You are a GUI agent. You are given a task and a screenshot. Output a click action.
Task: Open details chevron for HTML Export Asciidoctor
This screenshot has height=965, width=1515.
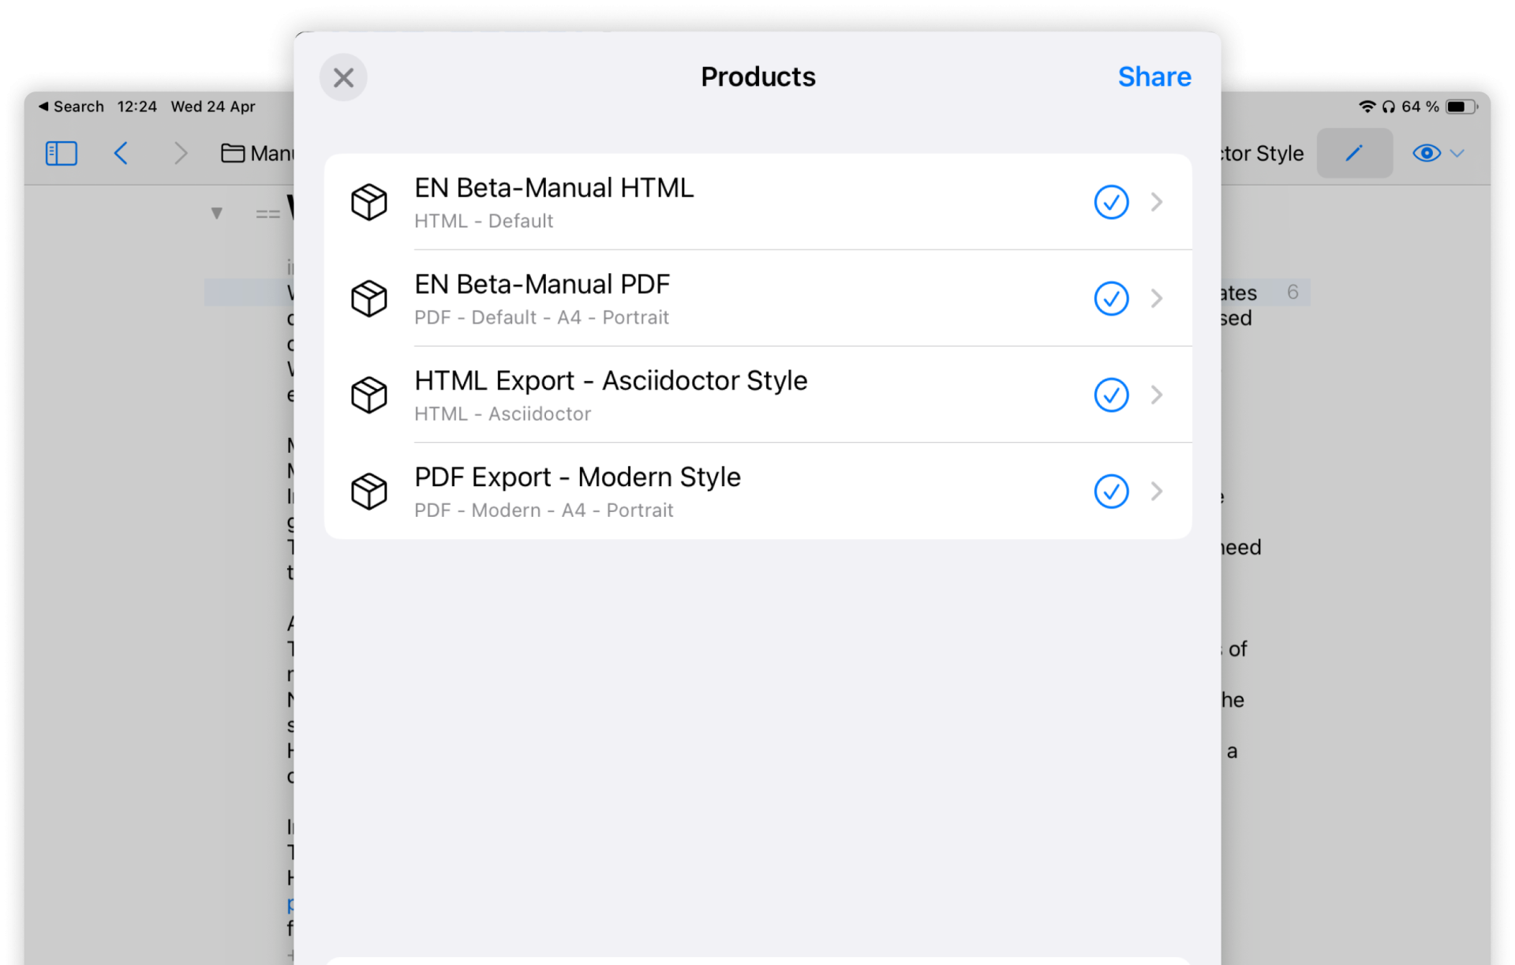click(1157, 395)
